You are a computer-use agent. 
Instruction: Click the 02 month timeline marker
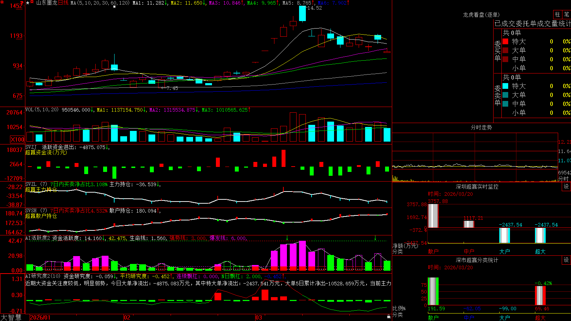(x=127, y=317)
